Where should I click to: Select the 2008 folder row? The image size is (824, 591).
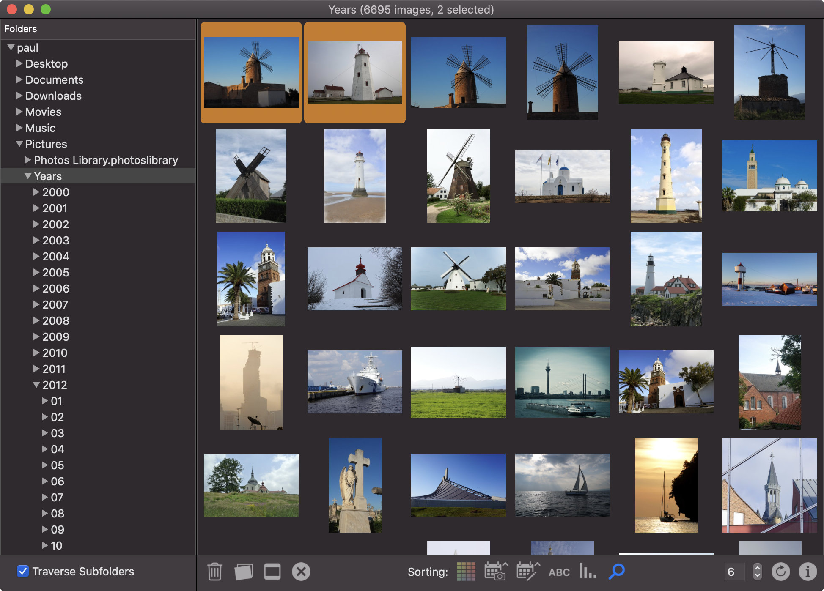coord(98,320)
